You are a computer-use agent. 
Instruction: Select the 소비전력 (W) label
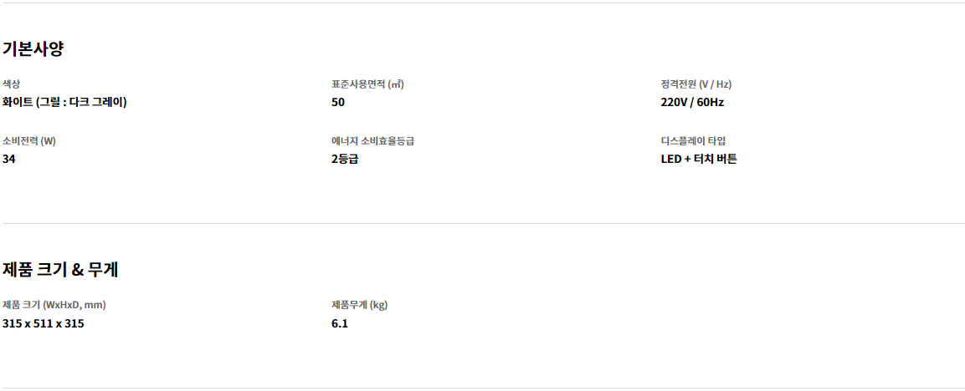pos(29,141)
